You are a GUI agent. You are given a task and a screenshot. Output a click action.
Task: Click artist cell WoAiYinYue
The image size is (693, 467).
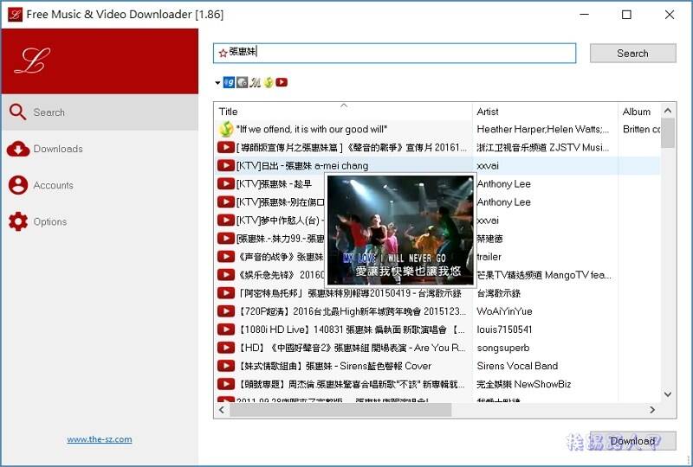[504, 311]
